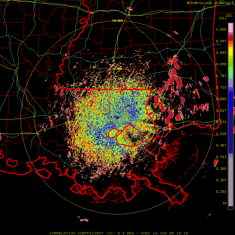Click the CORRELATION COEFFICIENT (CC) caption text
235x235 pixels.
click(x=82, y=233)
